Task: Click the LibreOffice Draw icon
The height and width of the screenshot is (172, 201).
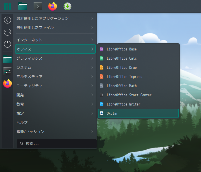Action: pyautogui.click(x=102, y=67)
